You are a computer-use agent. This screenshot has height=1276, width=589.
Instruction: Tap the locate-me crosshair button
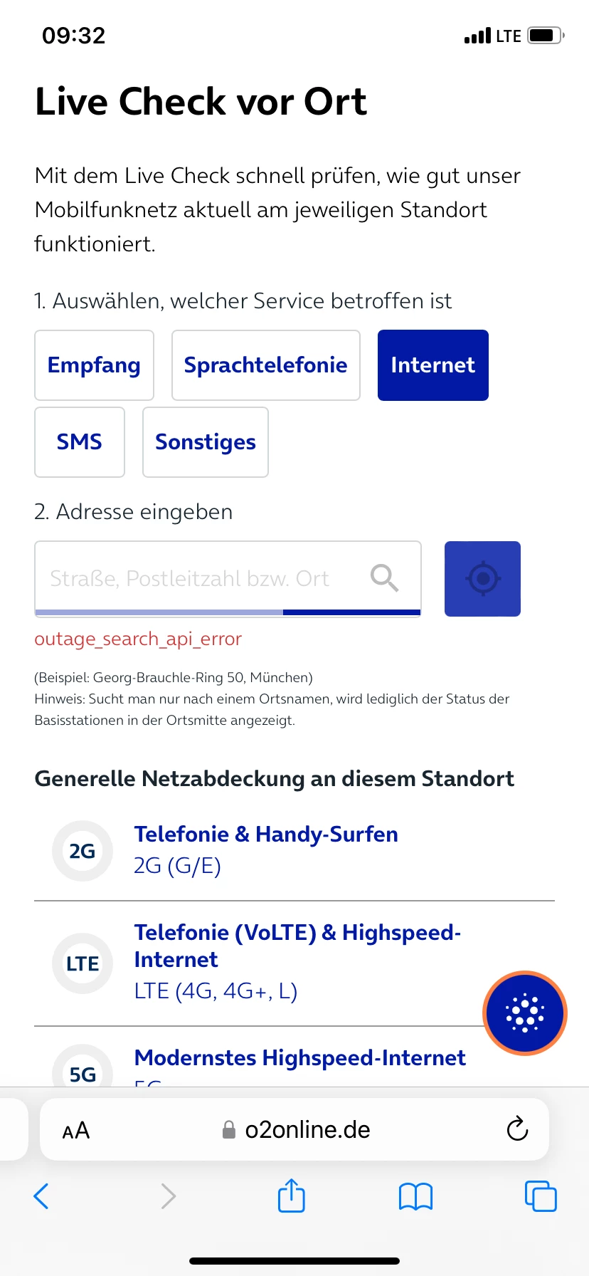pos(482,578)
